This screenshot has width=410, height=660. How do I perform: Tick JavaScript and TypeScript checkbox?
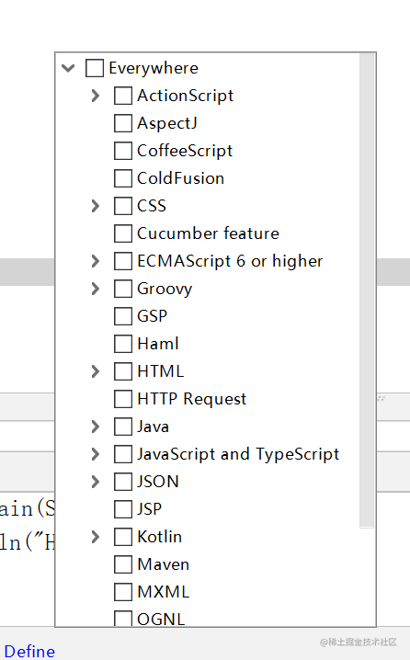tap(123, 454)
